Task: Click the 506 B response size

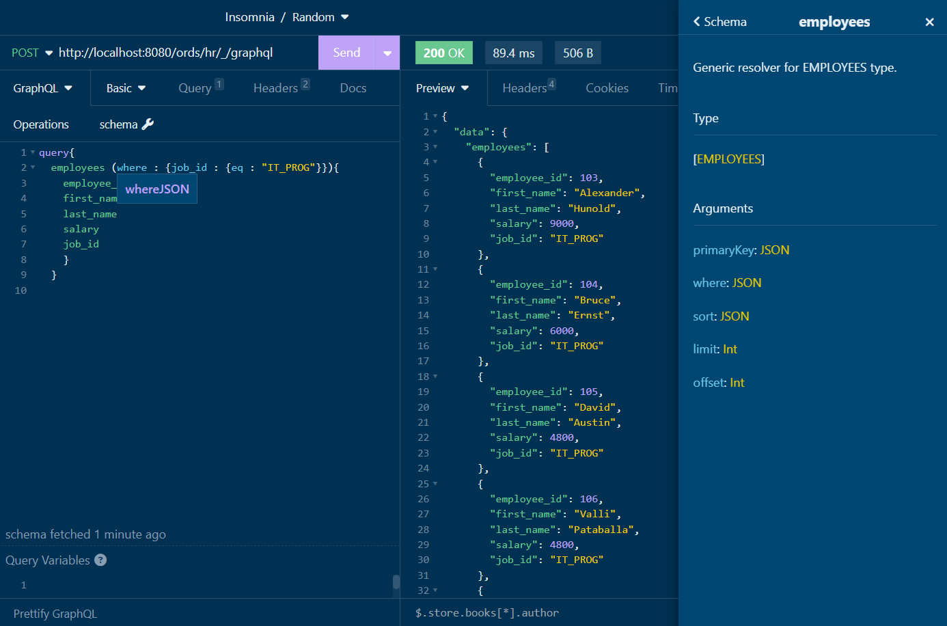Action: click(x=578, y=53)
